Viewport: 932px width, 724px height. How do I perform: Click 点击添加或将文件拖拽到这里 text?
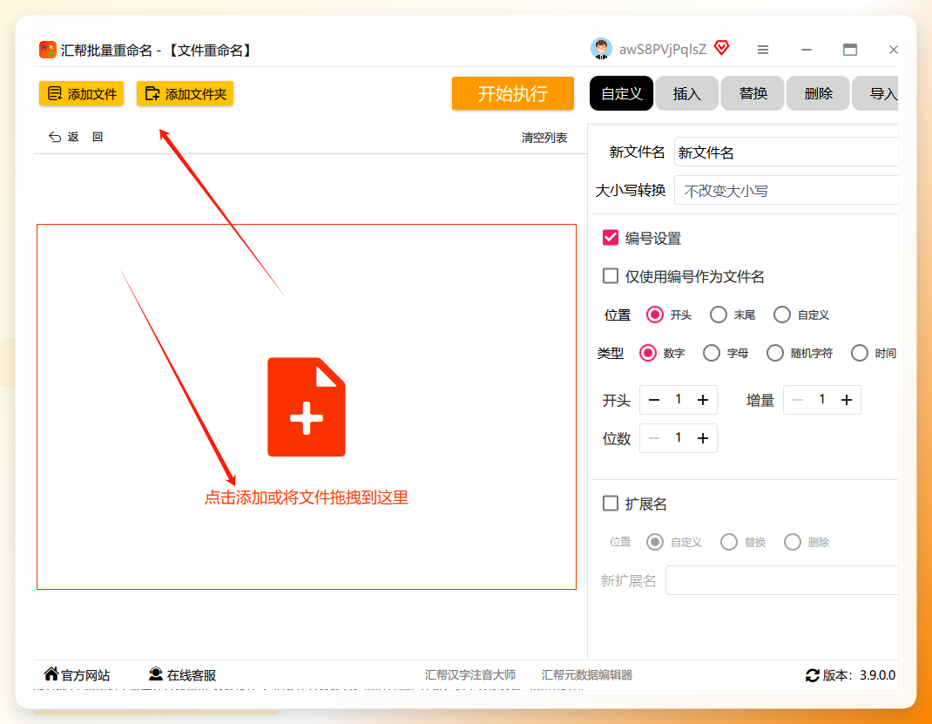306,497
